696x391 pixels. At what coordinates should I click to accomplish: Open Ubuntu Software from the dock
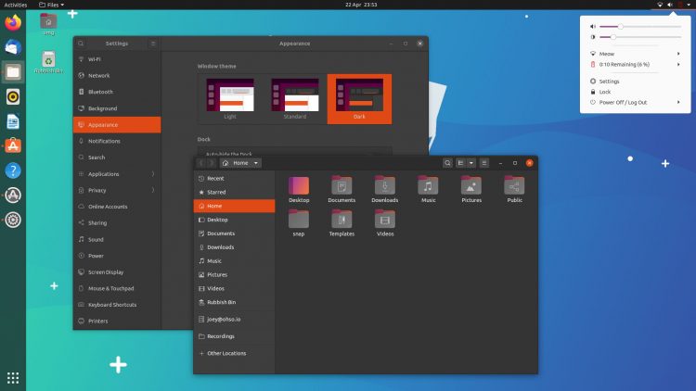coord(13,145)
